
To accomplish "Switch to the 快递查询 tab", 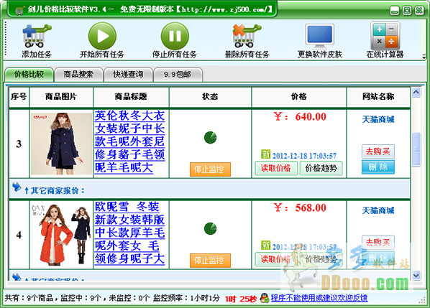I will click(128, 74).
